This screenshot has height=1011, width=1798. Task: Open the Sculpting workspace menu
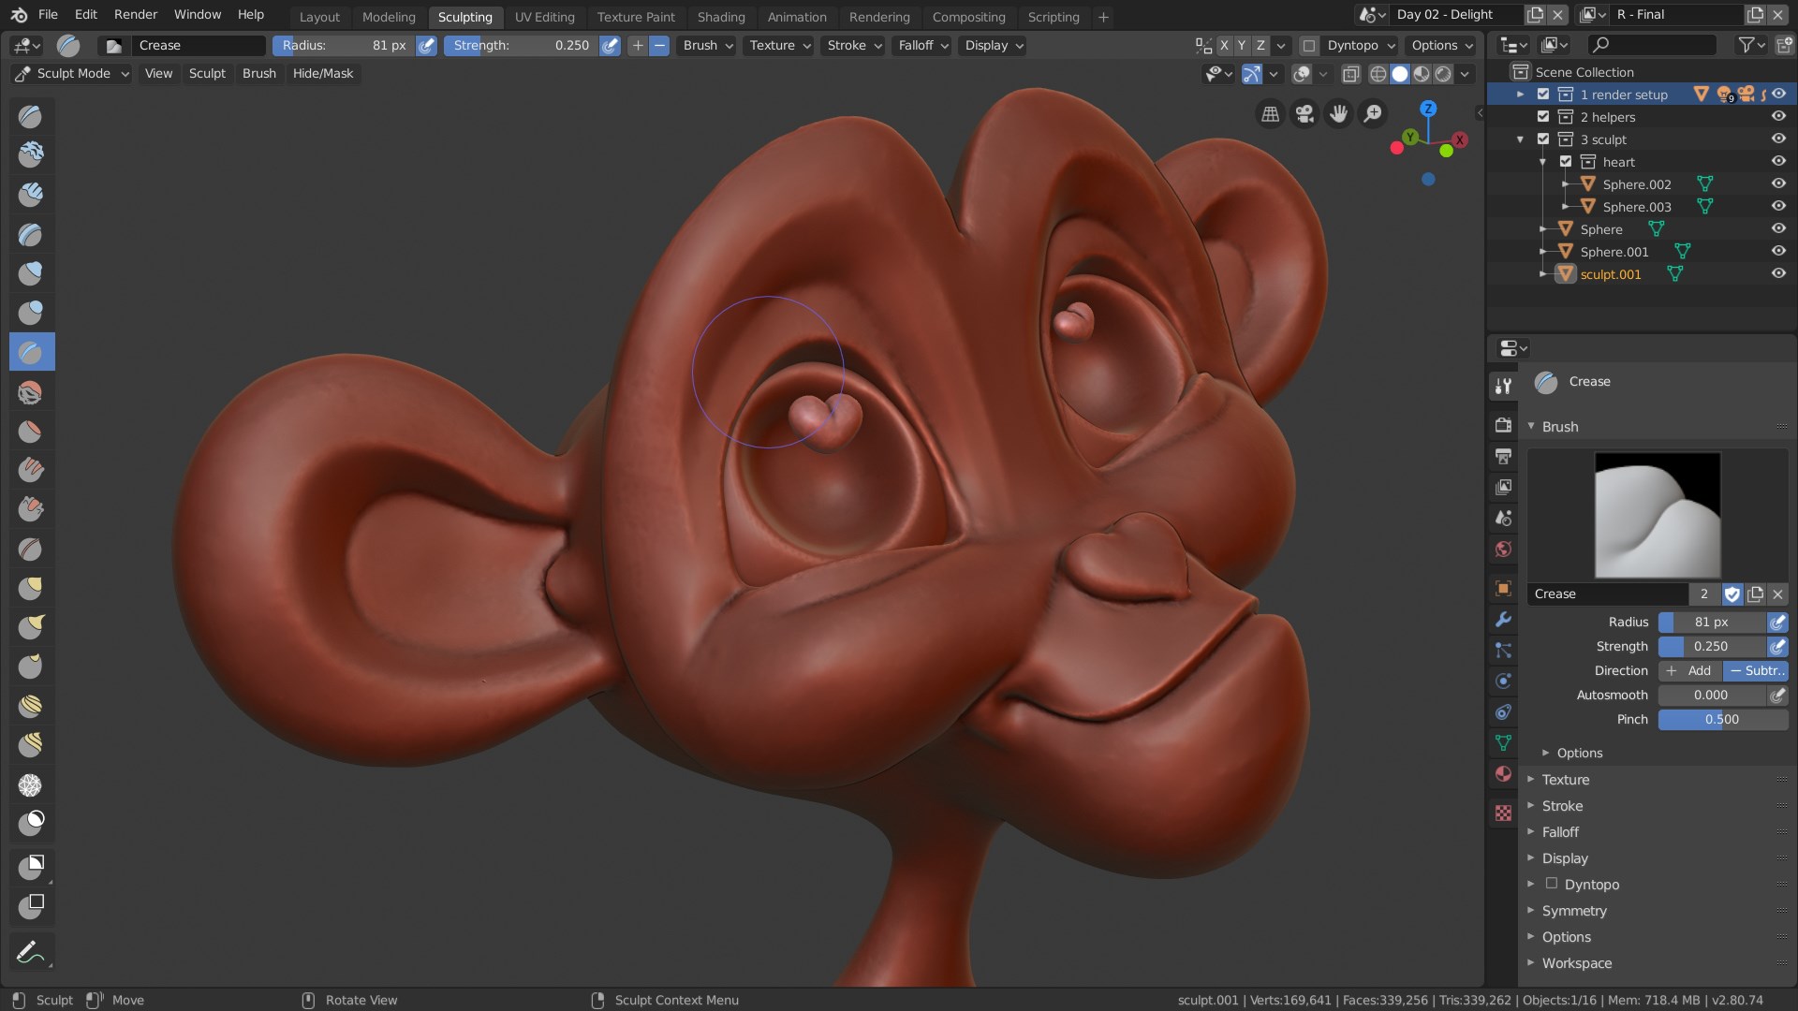464,16
